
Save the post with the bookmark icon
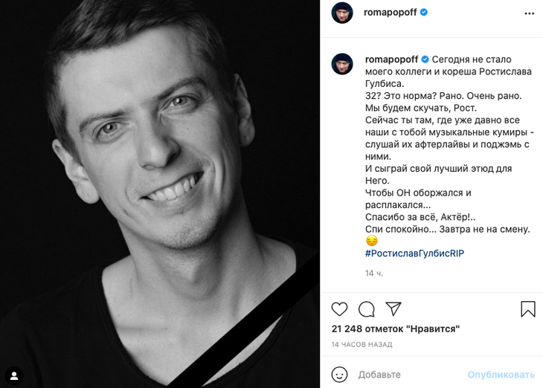click(x=527, y=309)
